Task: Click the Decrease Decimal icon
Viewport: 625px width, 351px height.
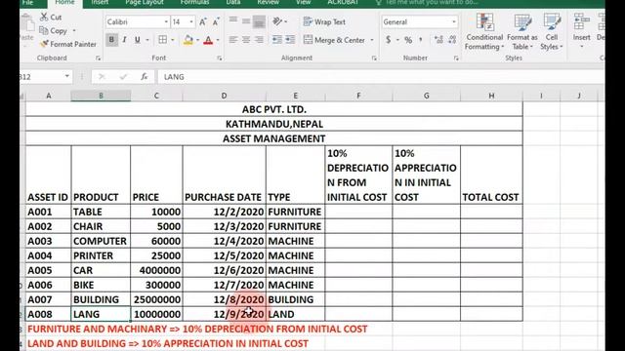Action: pyautogui.click(x=452, y=39)
